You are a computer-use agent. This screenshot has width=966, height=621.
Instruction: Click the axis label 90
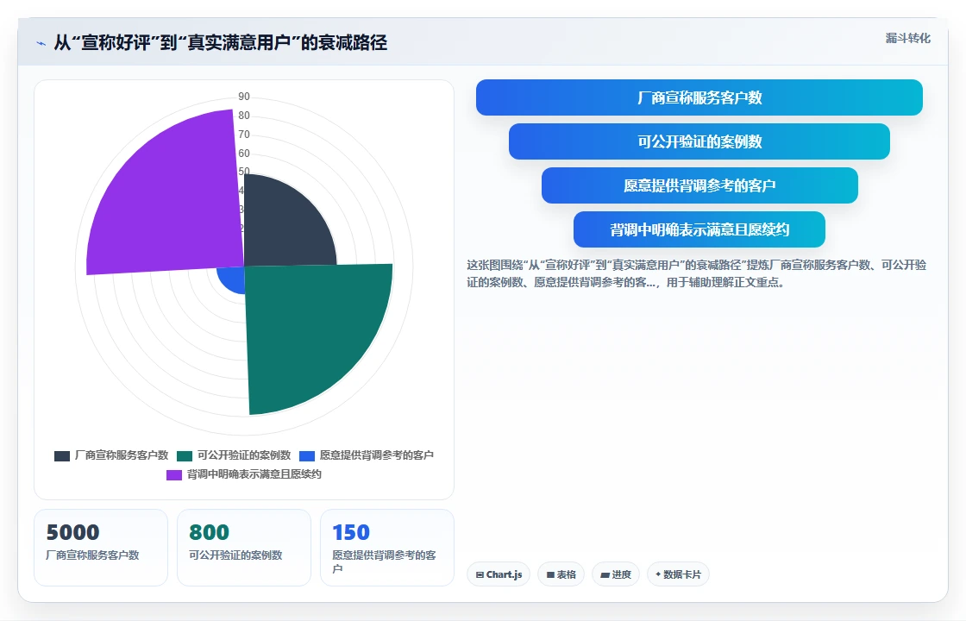(x=244, y=97)
